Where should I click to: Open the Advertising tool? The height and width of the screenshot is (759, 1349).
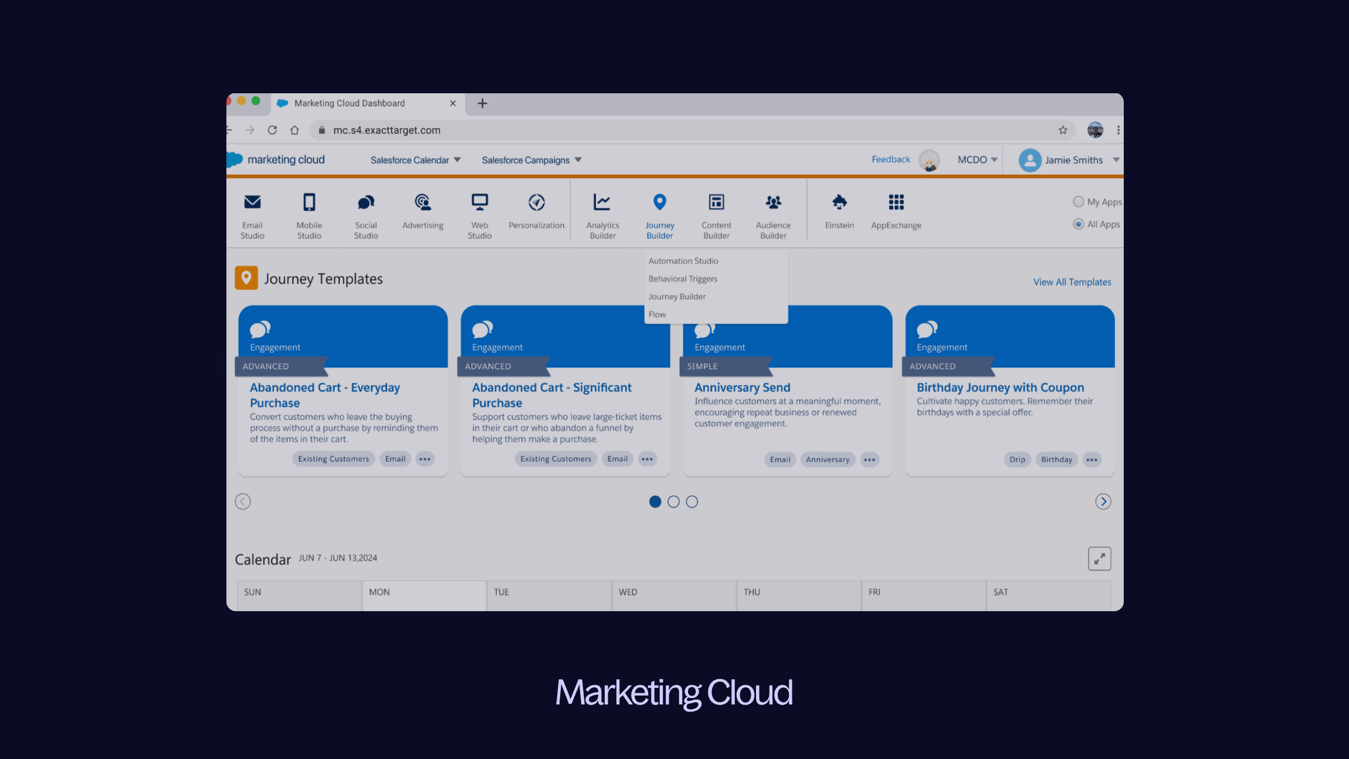coord(422,212)
